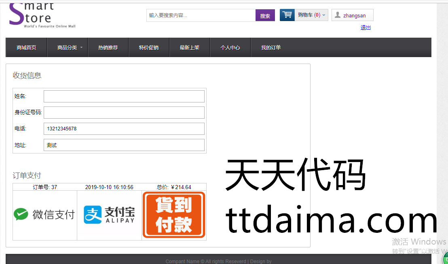This screenshot has width=448, height=264.
Task: Open 特价促销 special promotions
Action: pos(149,48)
